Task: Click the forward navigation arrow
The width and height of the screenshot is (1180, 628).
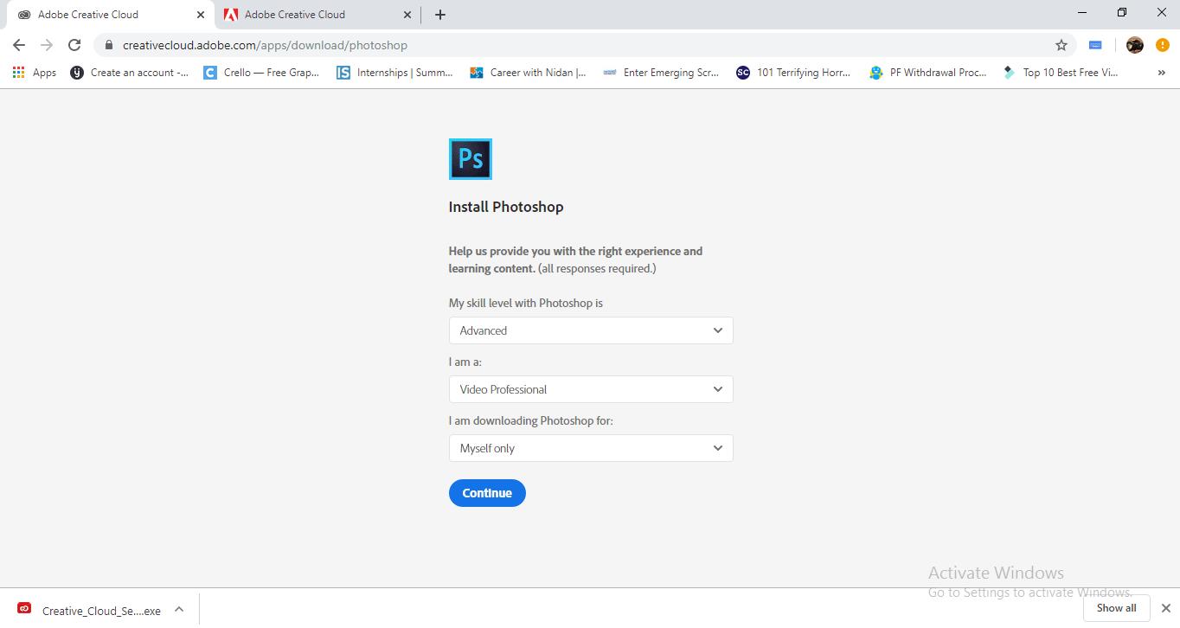Action: pyautogui.click(x=48, y=45)
